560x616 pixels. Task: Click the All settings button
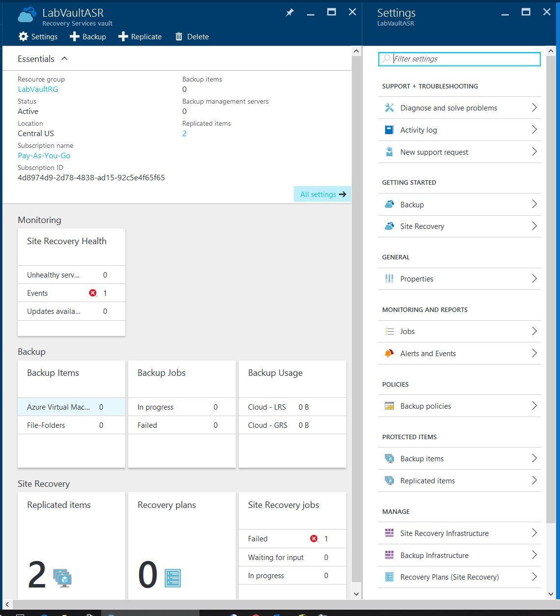coord(322,195)
